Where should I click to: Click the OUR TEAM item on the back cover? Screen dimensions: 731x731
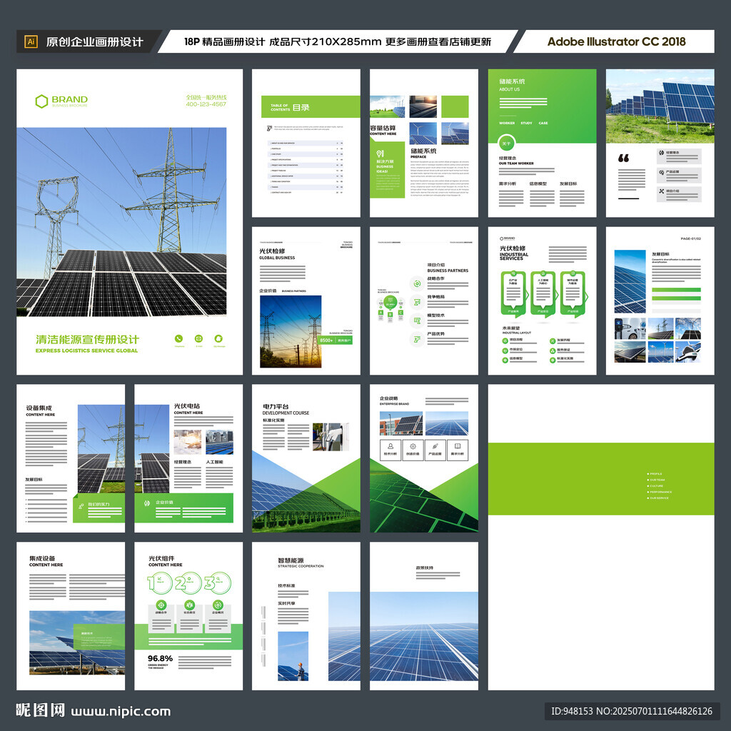coord(656,480)
